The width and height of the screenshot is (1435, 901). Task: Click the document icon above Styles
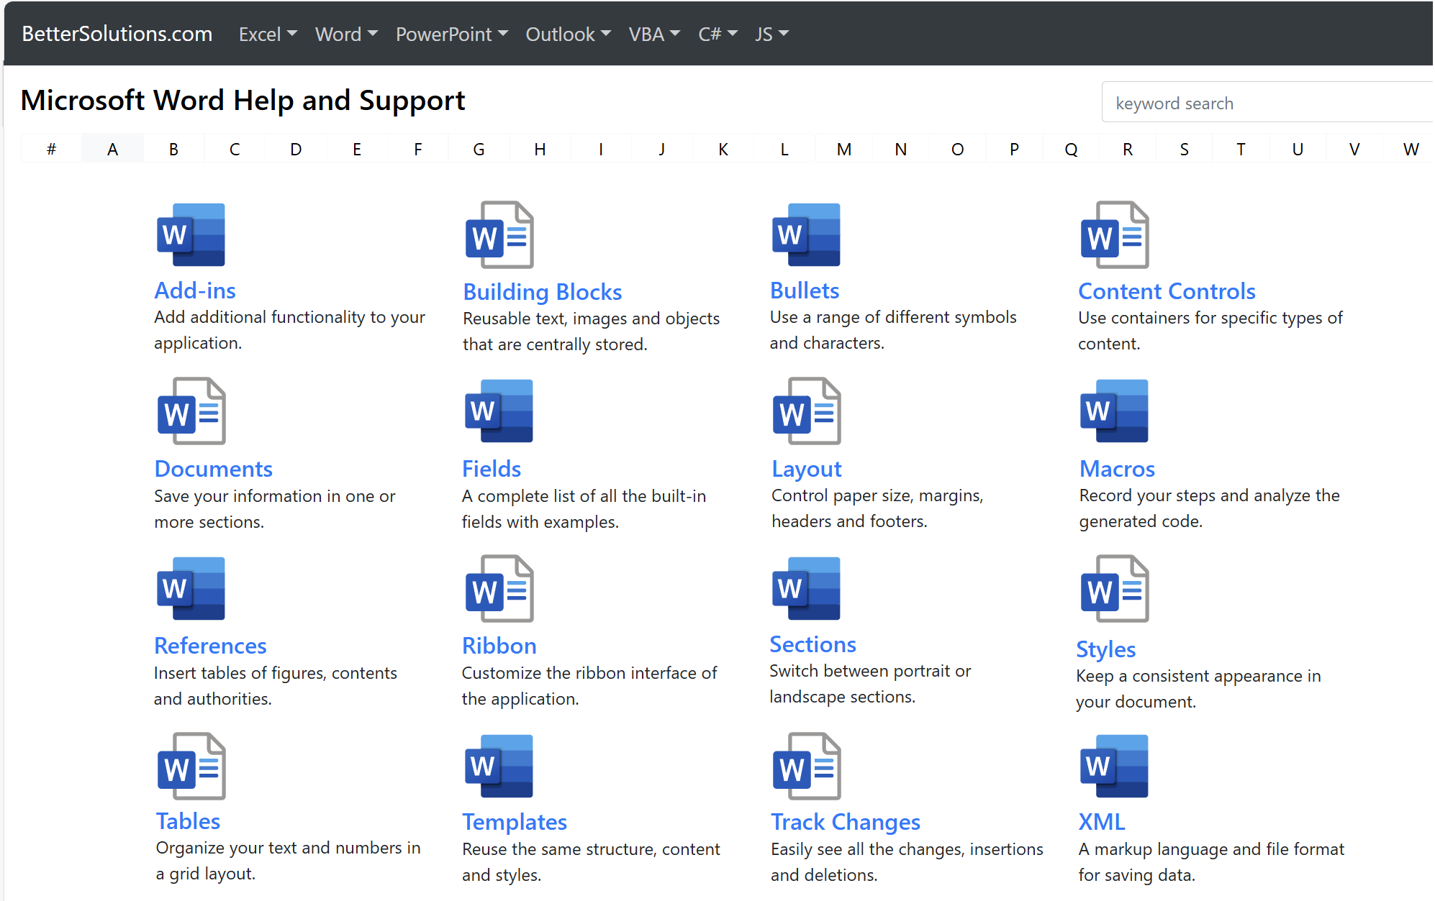[1114, 588]
